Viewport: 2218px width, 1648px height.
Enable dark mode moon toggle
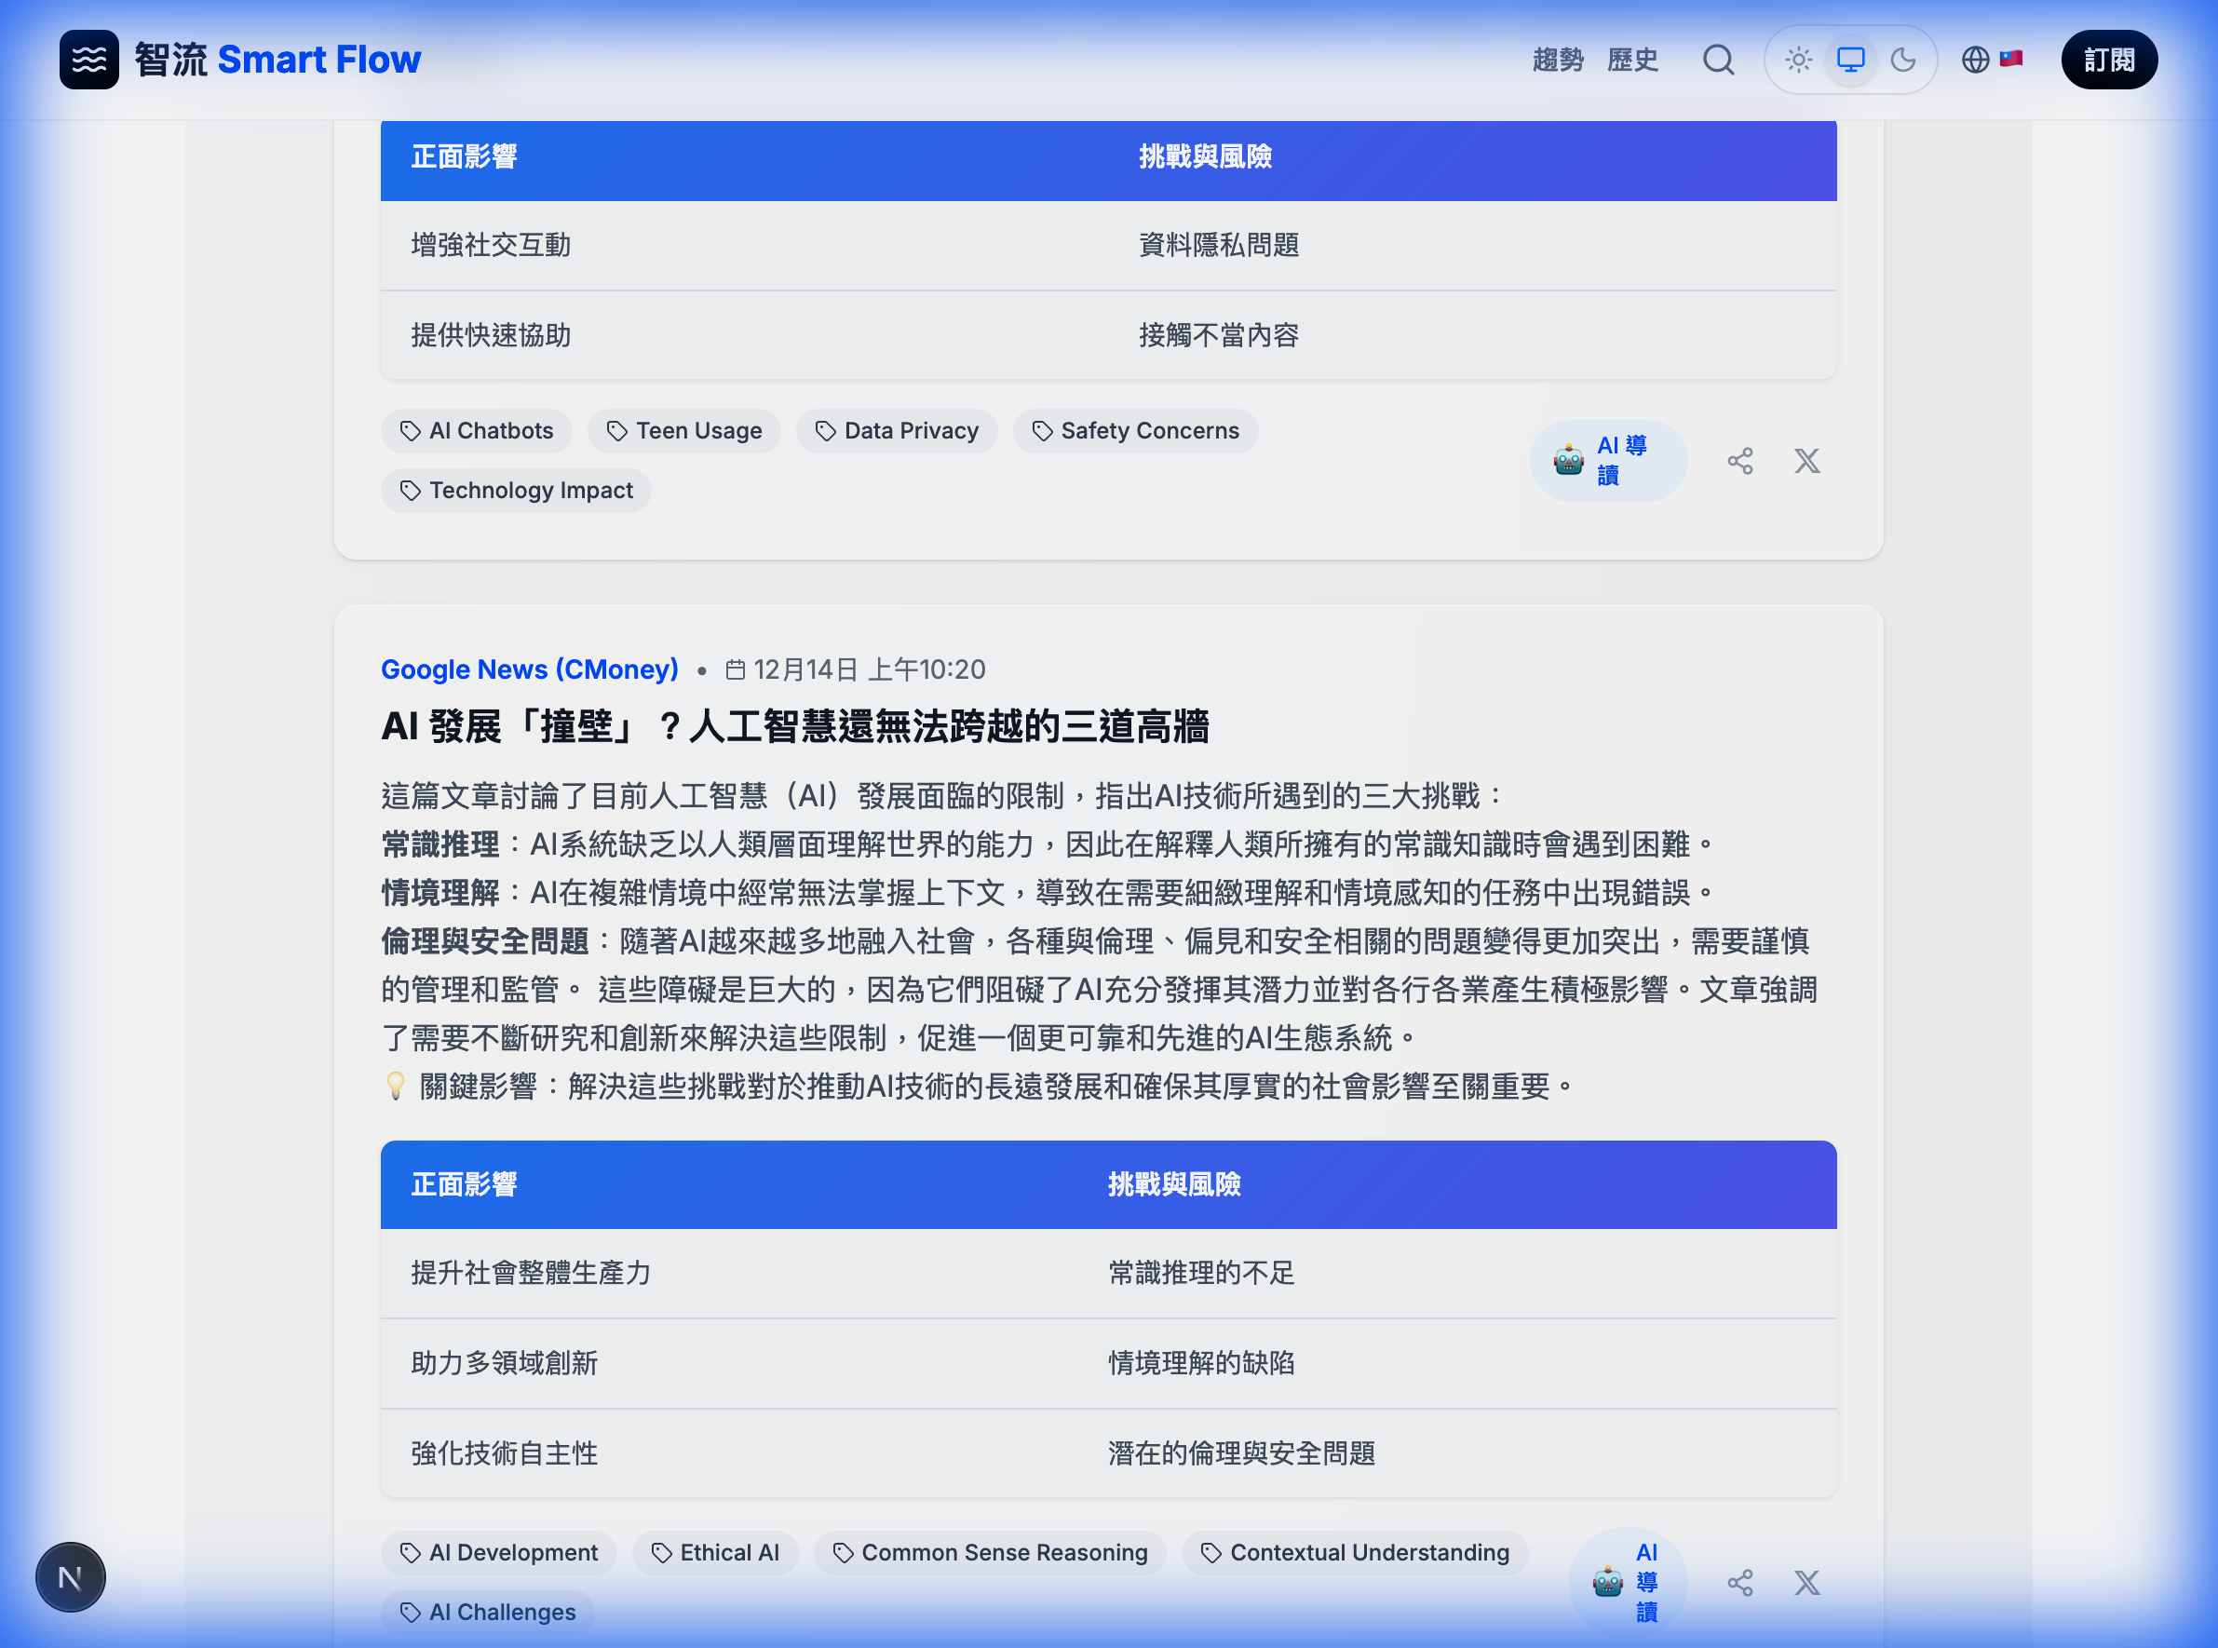[x=1903, y=60]
